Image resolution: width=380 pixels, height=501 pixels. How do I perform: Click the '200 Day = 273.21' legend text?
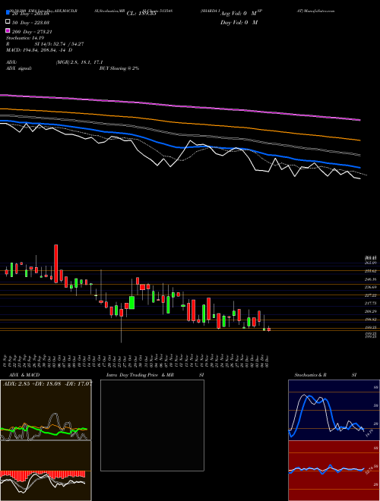[33, 32]
